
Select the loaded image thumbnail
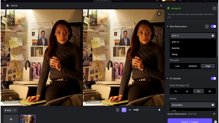tap(28, 119)
